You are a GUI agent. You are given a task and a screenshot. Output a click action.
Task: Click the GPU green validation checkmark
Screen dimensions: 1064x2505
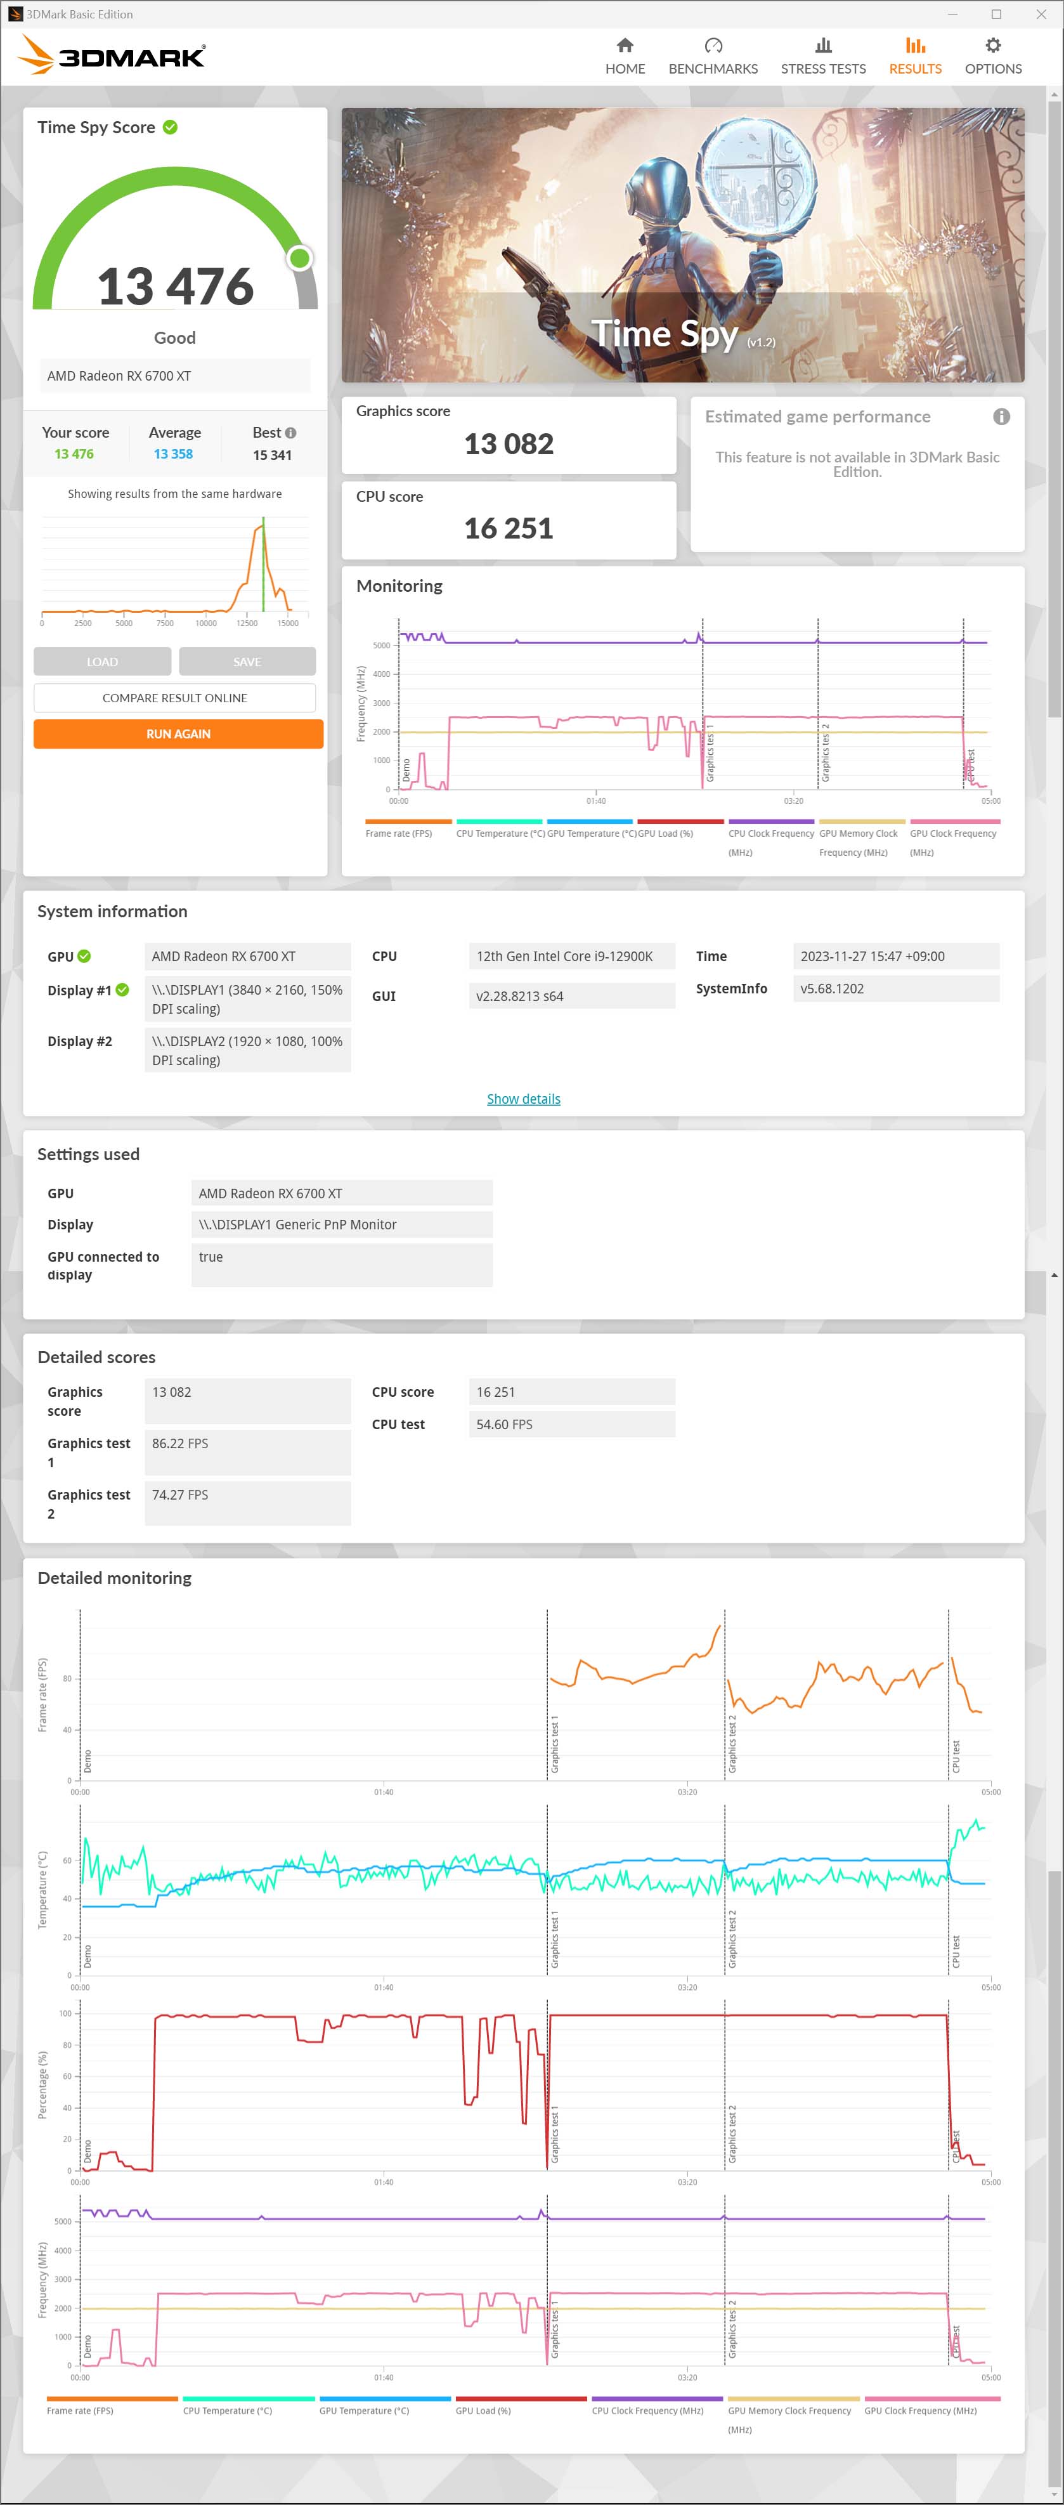click(x=84, y=956)
